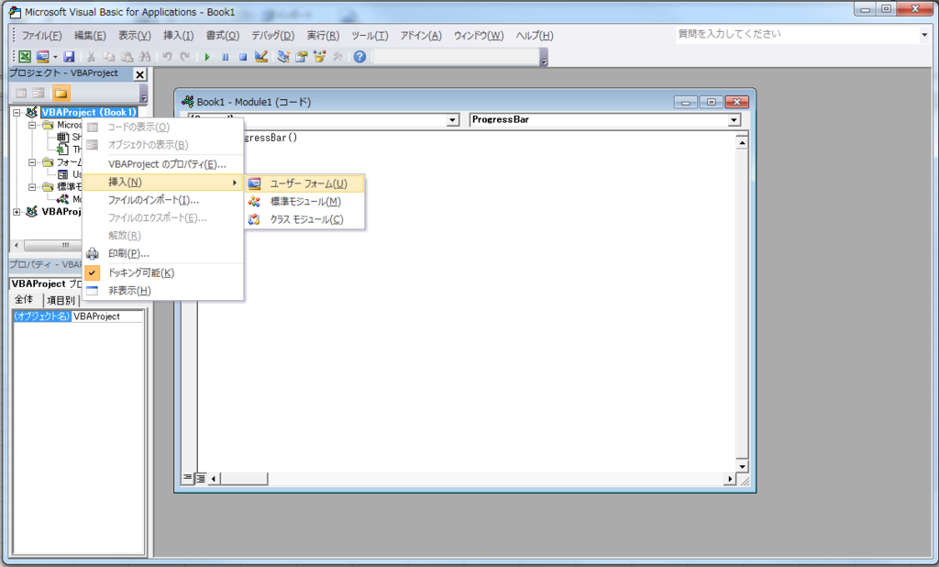Image resolution: width=939 pixels, height=567 pixels.
Task: Close the Project - VBAProject panel
Action: click(x=139, y=74)
